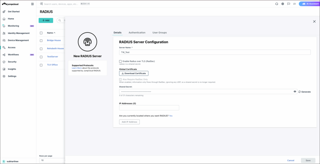Image resolution: width=320 pixels, height=164 pixels.
Task: Open the checklist icon in top bar
Action: point(294,4)
